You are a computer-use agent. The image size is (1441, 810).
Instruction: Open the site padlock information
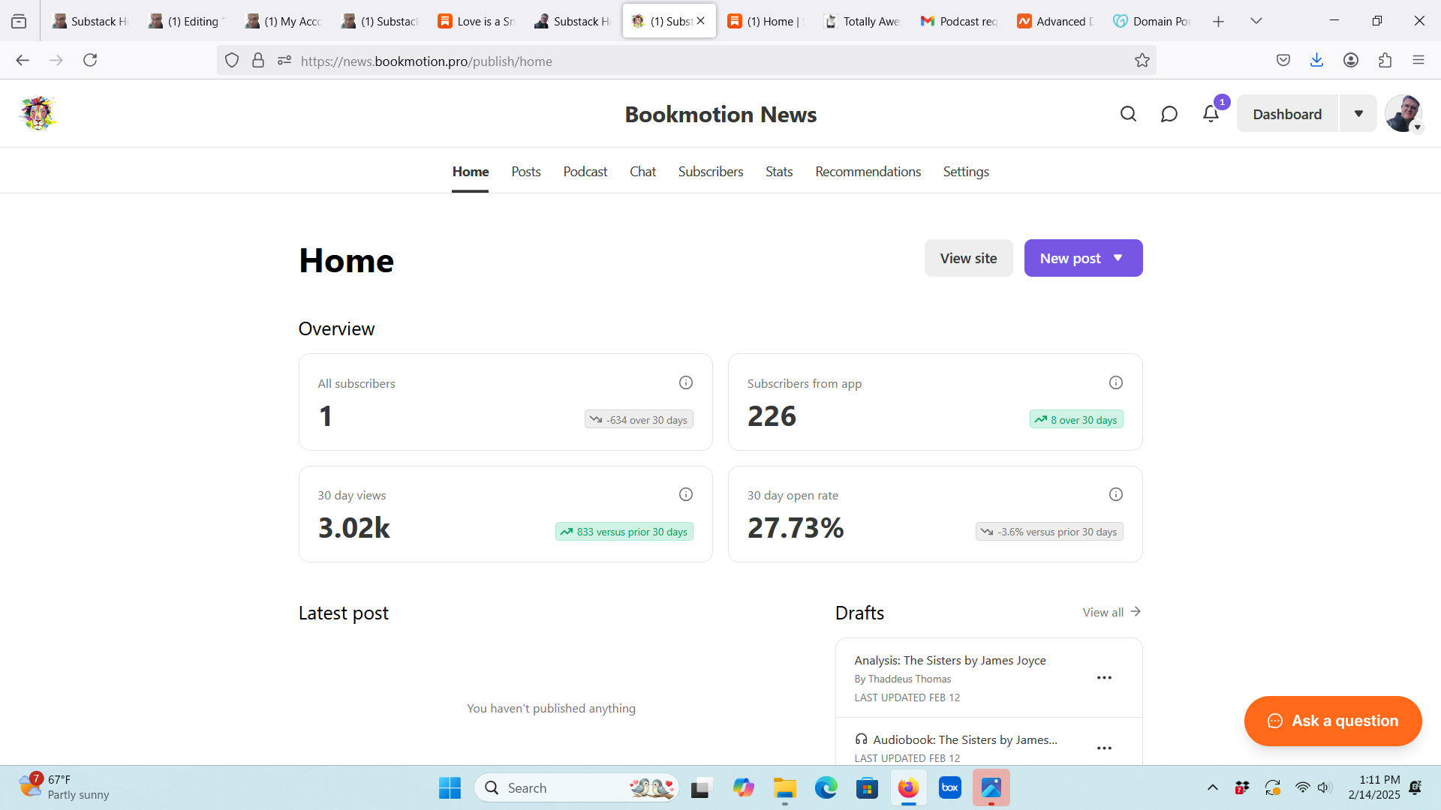(258, 61)
